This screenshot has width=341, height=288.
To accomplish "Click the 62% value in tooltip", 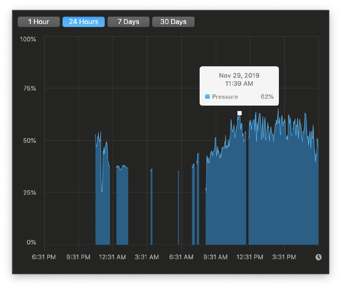I will [x=267, y=97].
